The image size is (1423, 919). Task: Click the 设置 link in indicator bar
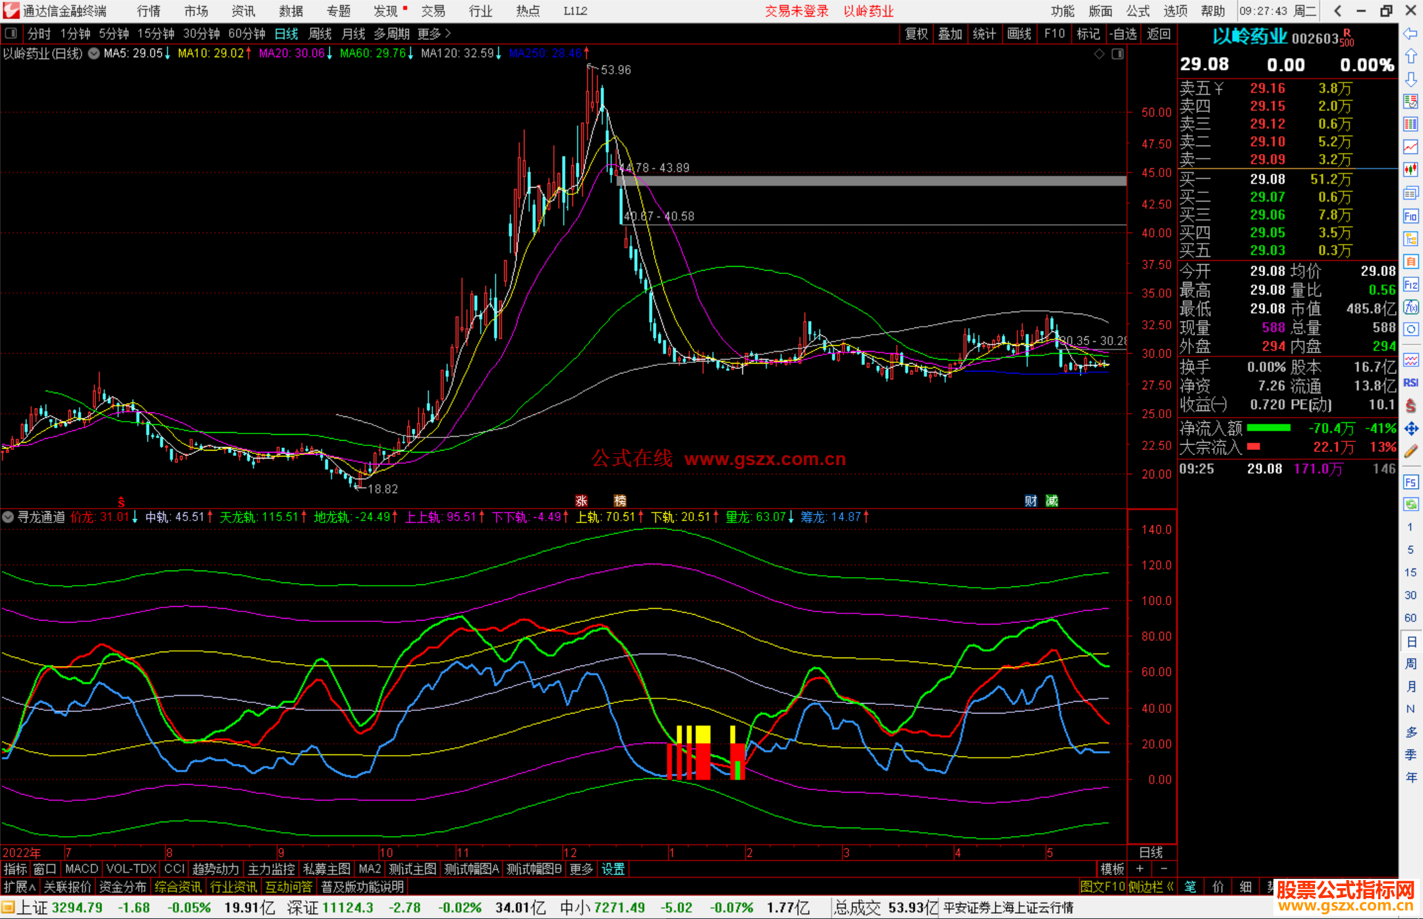coord(613,869)
